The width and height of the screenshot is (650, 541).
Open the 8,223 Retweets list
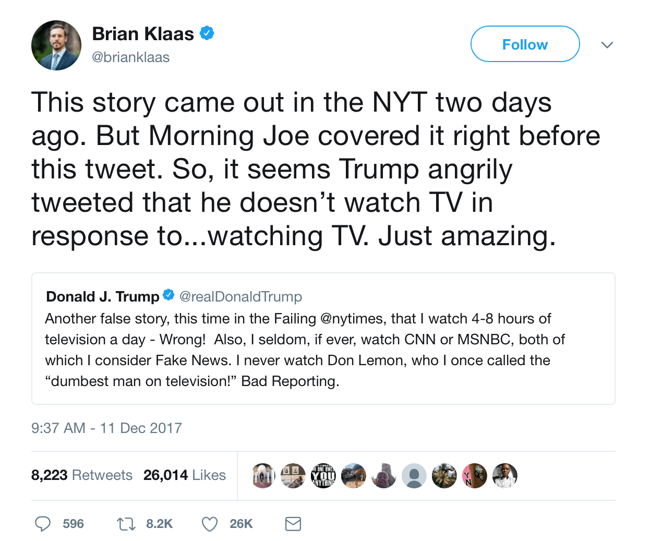[x=82, y=475]
